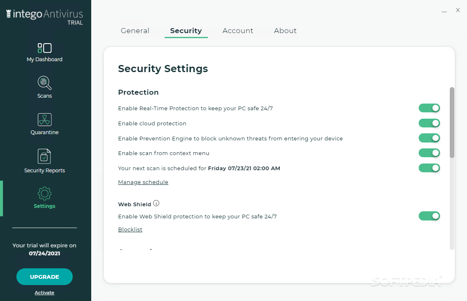
Task: Close the Intego Antivirus window
Action: (x=458, y=10)
